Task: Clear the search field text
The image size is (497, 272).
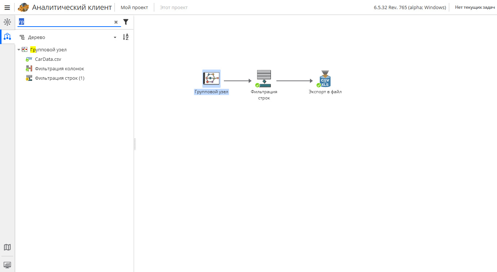Action: [116, 22]
